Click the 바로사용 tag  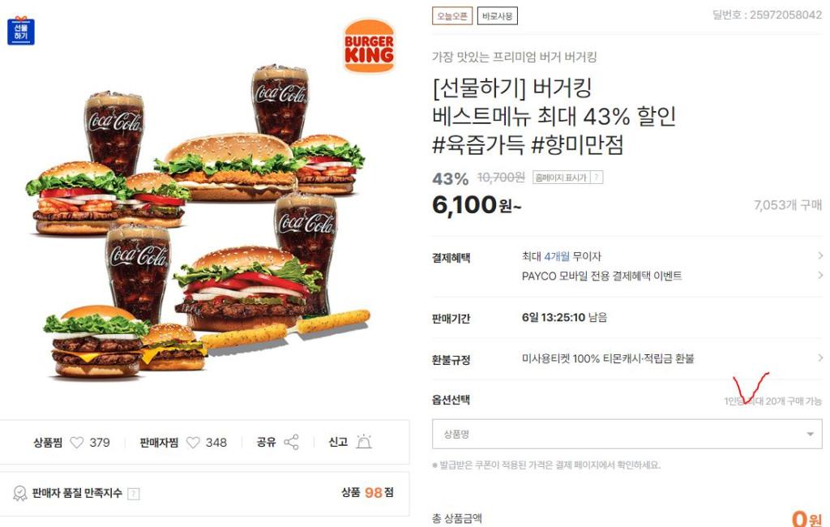pyautogui.click(x=497, y=16)
